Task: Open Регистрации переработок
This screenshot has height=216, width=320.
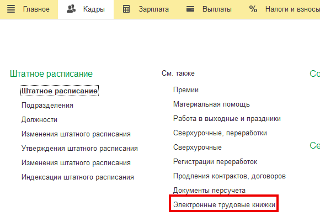Action: tap(215, 162)
